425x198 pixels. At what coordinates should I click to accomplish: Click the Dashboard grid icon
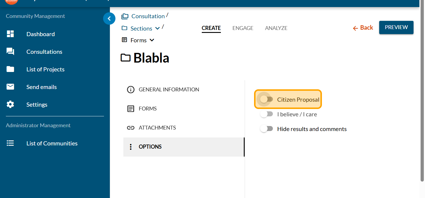pyautogui.click(x=10, y=34)
